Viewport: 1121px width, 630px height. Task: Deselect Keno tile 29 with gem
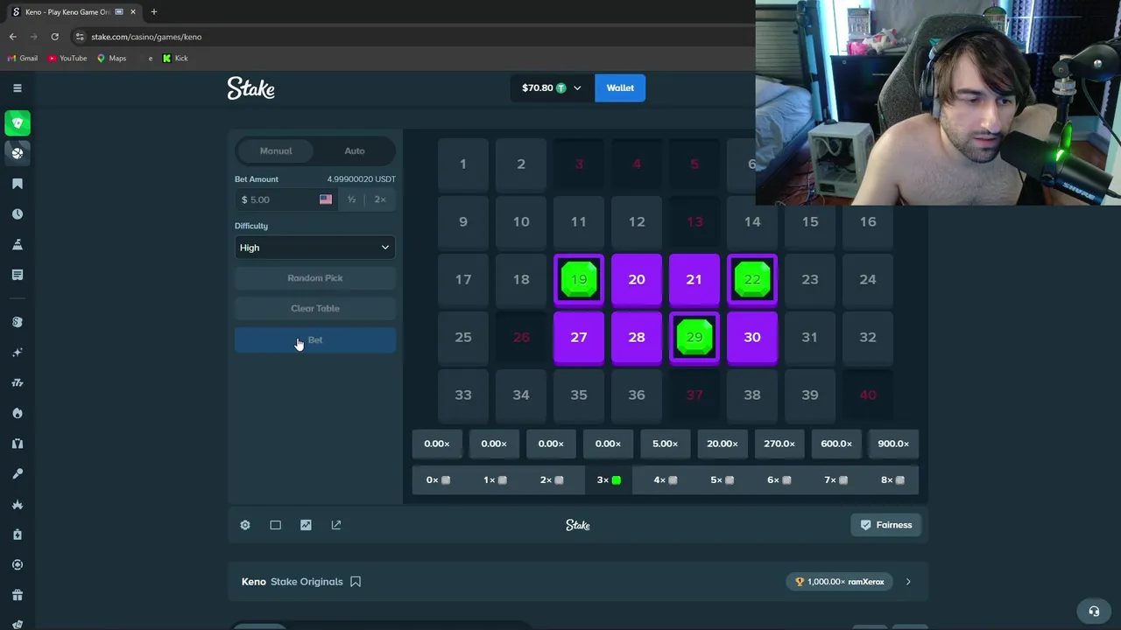coord(694,338)
